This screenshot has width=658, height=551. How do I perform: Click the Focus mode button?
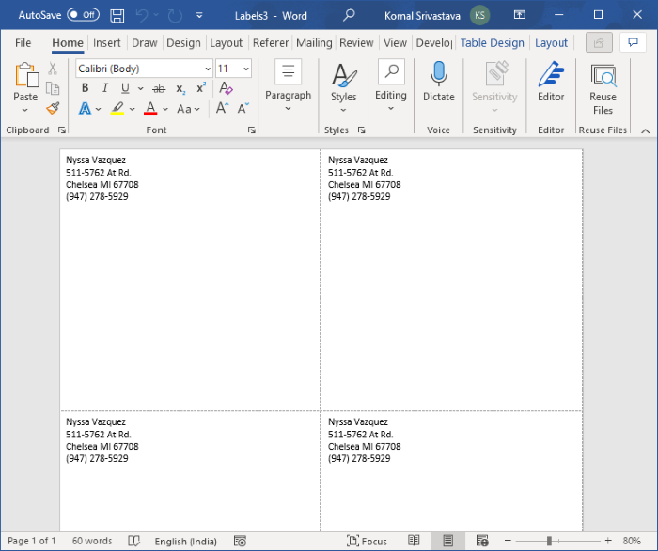(x=366, y=541)
